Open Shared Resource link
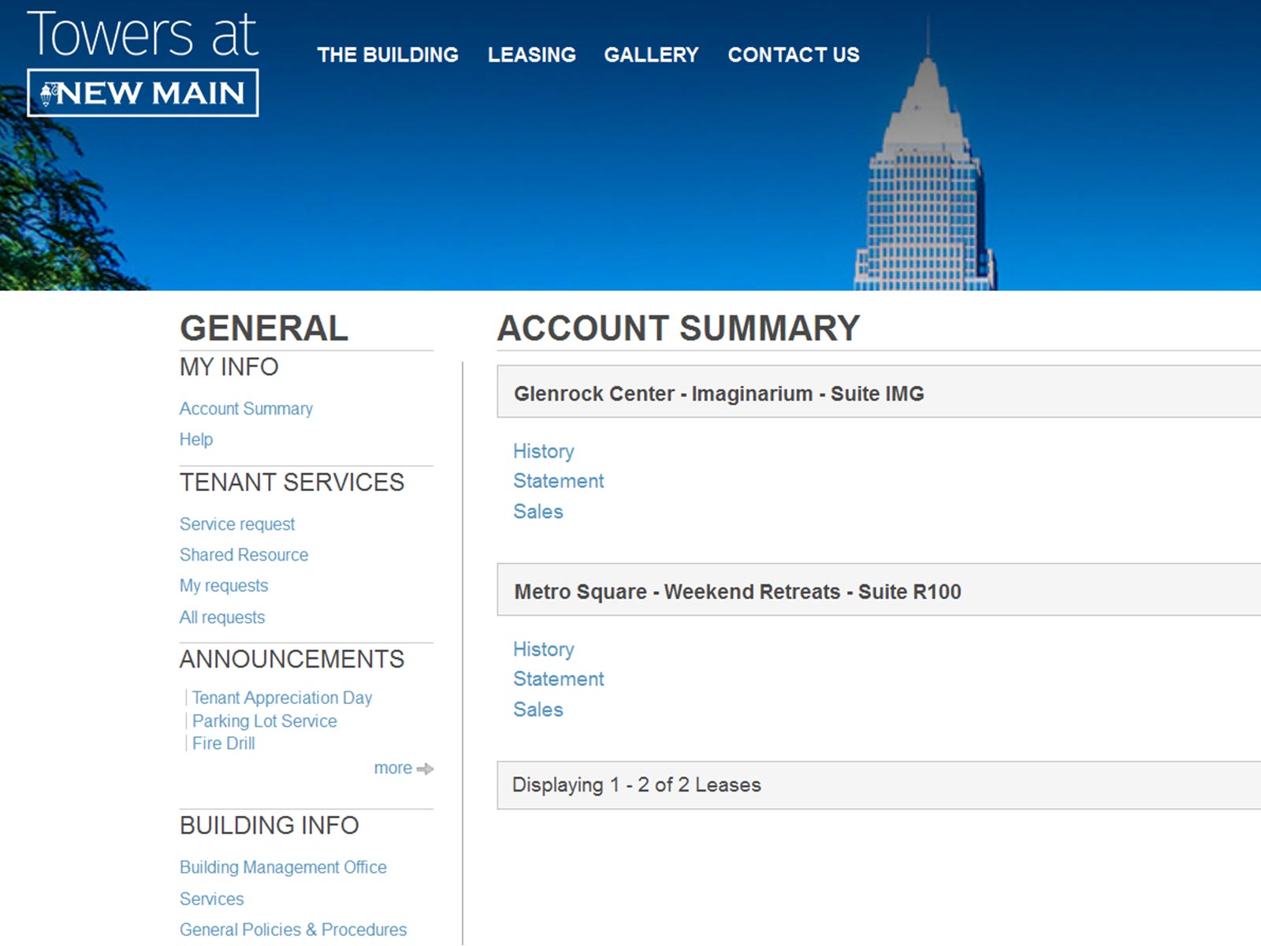This screenshot has height=946, width=1261. click(x=244, y=555)
